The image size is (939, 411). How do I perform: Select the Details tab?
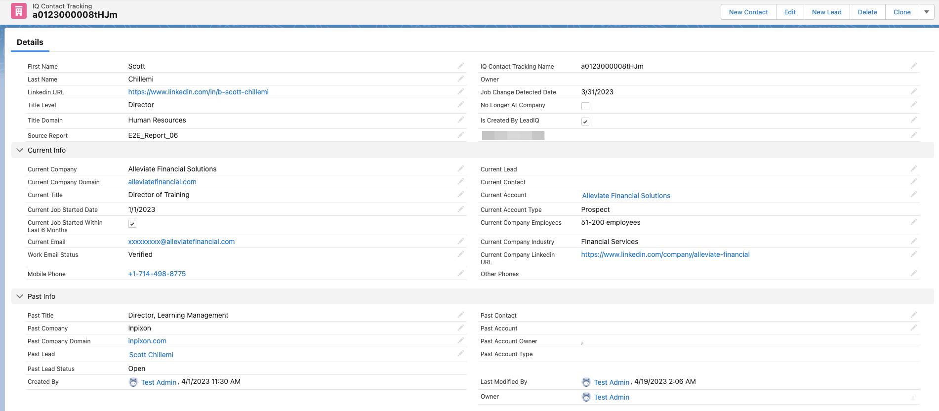point(30,42)
